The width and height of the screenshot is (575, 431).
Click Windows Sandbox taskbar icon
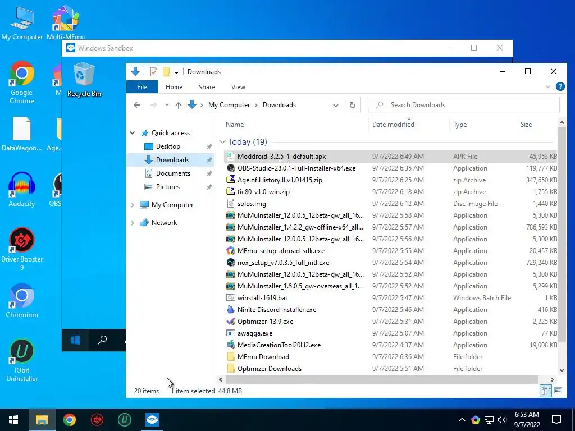click(152, 420)
